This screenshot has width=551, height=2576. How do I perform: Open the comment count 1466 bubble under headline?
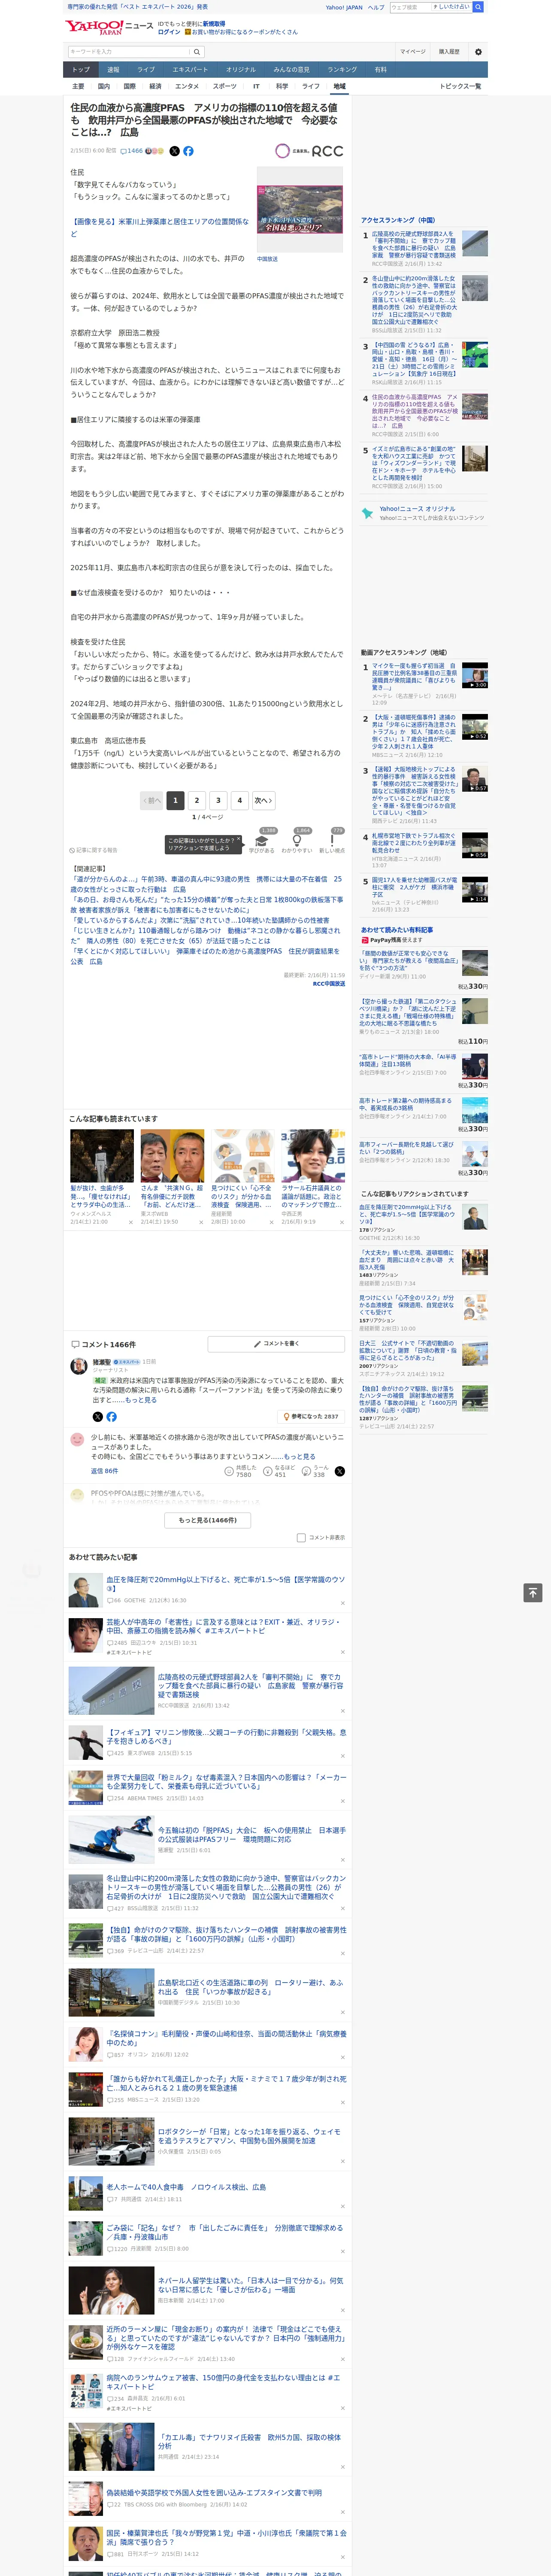(x=133, y=151)
